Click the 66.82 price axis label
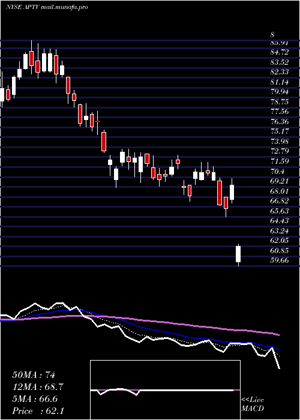The image size is (300, 420). 280,201
